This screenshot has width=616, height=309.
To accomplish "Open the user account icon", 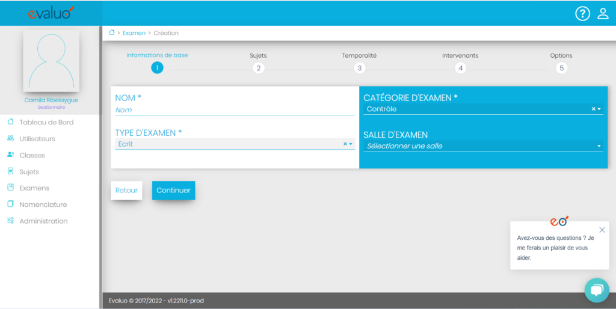I will pyautogui.click(x=603, y=13).
